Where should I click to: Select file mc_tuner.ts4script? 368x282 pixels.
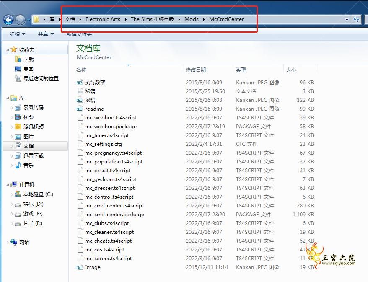107,135
